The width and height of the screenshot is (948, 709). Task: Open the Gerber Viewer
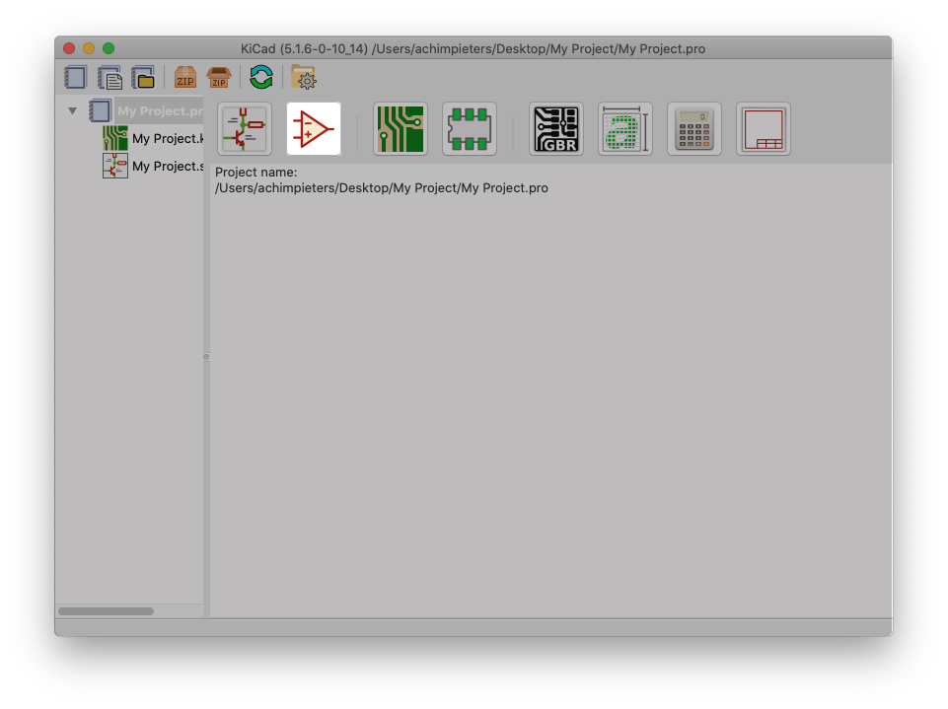coord(556,129)
